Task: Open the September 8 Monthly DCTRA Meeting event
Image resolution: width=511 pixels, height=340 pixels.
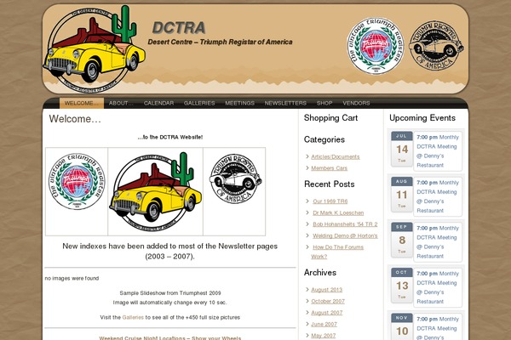Action: point(438,242)
